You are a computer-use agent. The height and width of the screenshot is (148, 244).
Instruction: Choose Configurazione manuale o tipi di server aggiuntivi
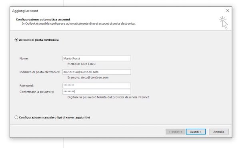tap(16, 117)
